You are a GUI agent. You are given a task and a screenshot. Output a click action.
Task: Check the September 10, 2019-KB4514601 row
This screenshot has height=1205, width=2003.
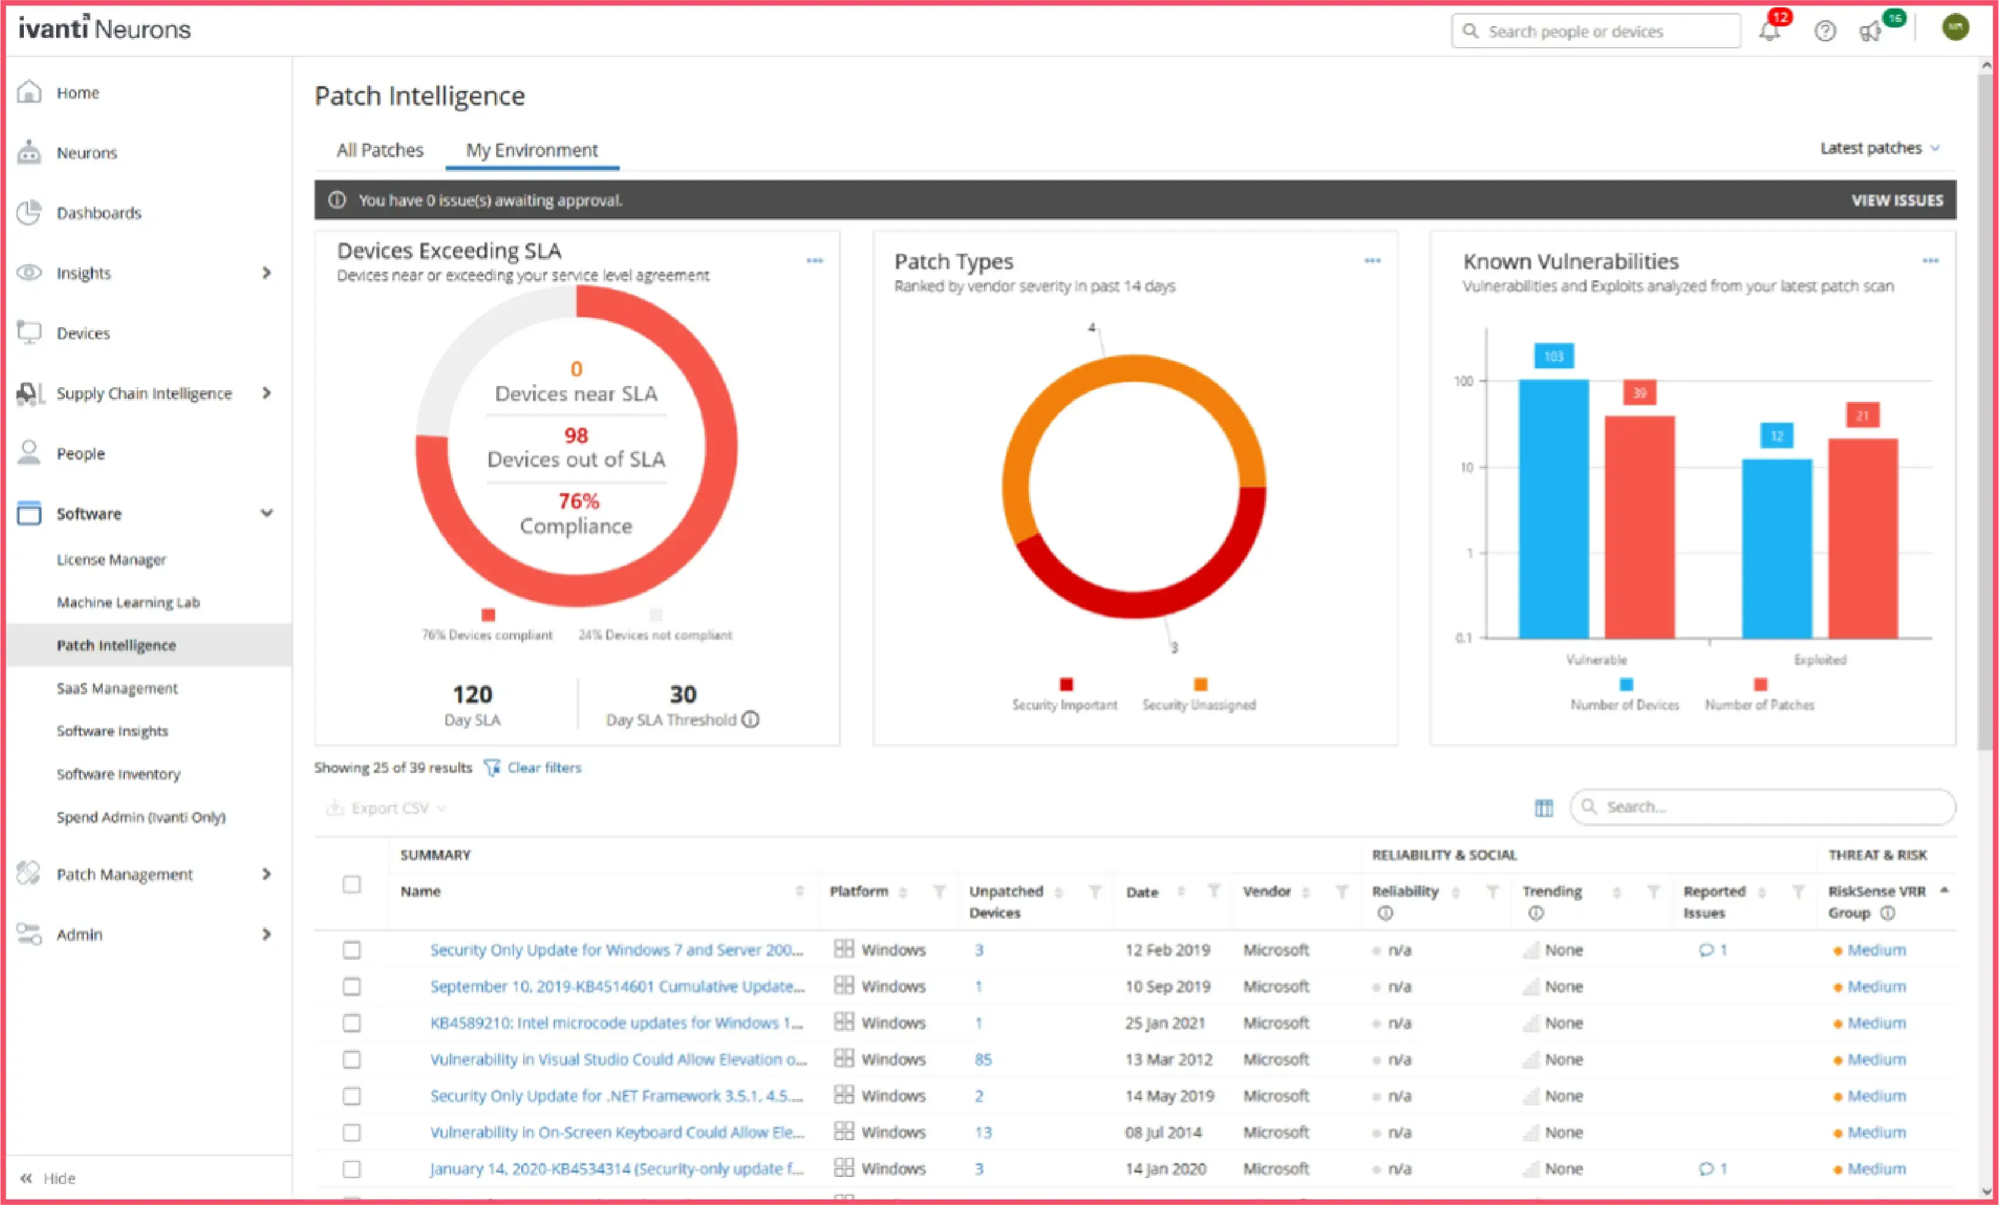(352, 987)
